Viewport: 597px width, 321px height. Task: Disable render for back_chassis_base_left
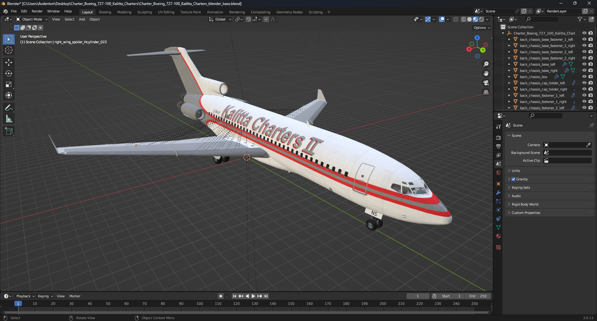point(590,64)
